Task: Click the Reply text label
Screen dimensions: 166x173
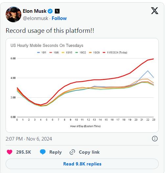Action: pos(56,152)
